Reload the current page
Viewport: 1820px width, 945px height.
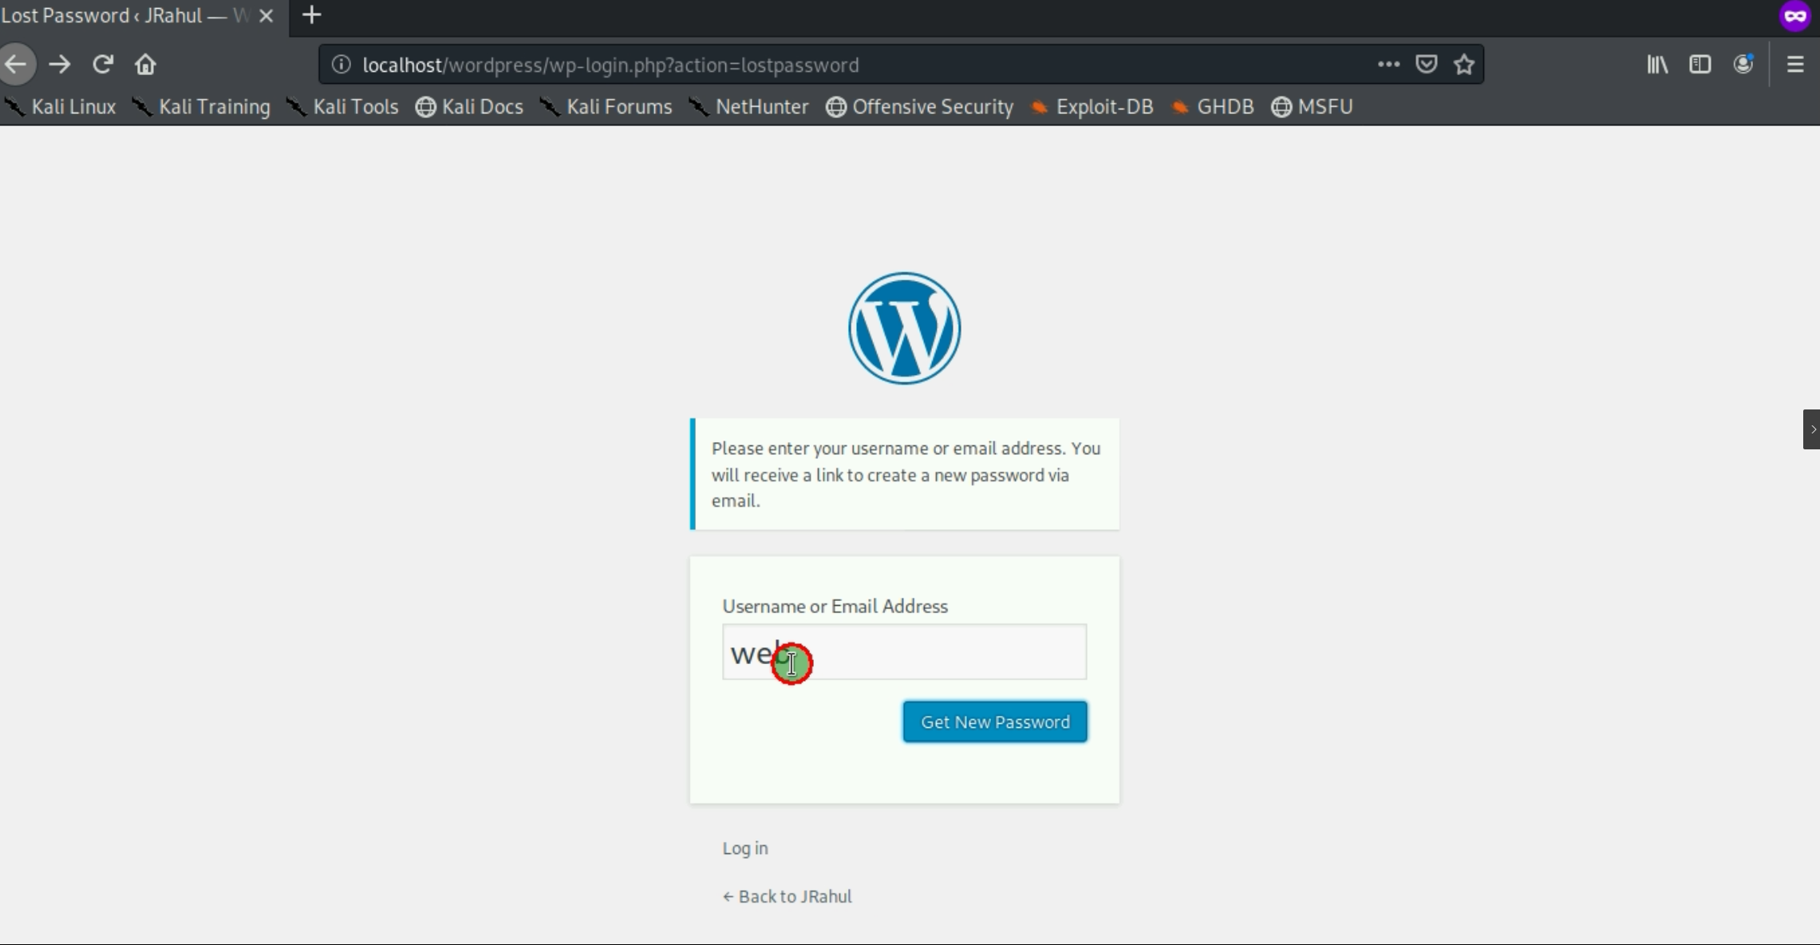[x=102, y=65]
